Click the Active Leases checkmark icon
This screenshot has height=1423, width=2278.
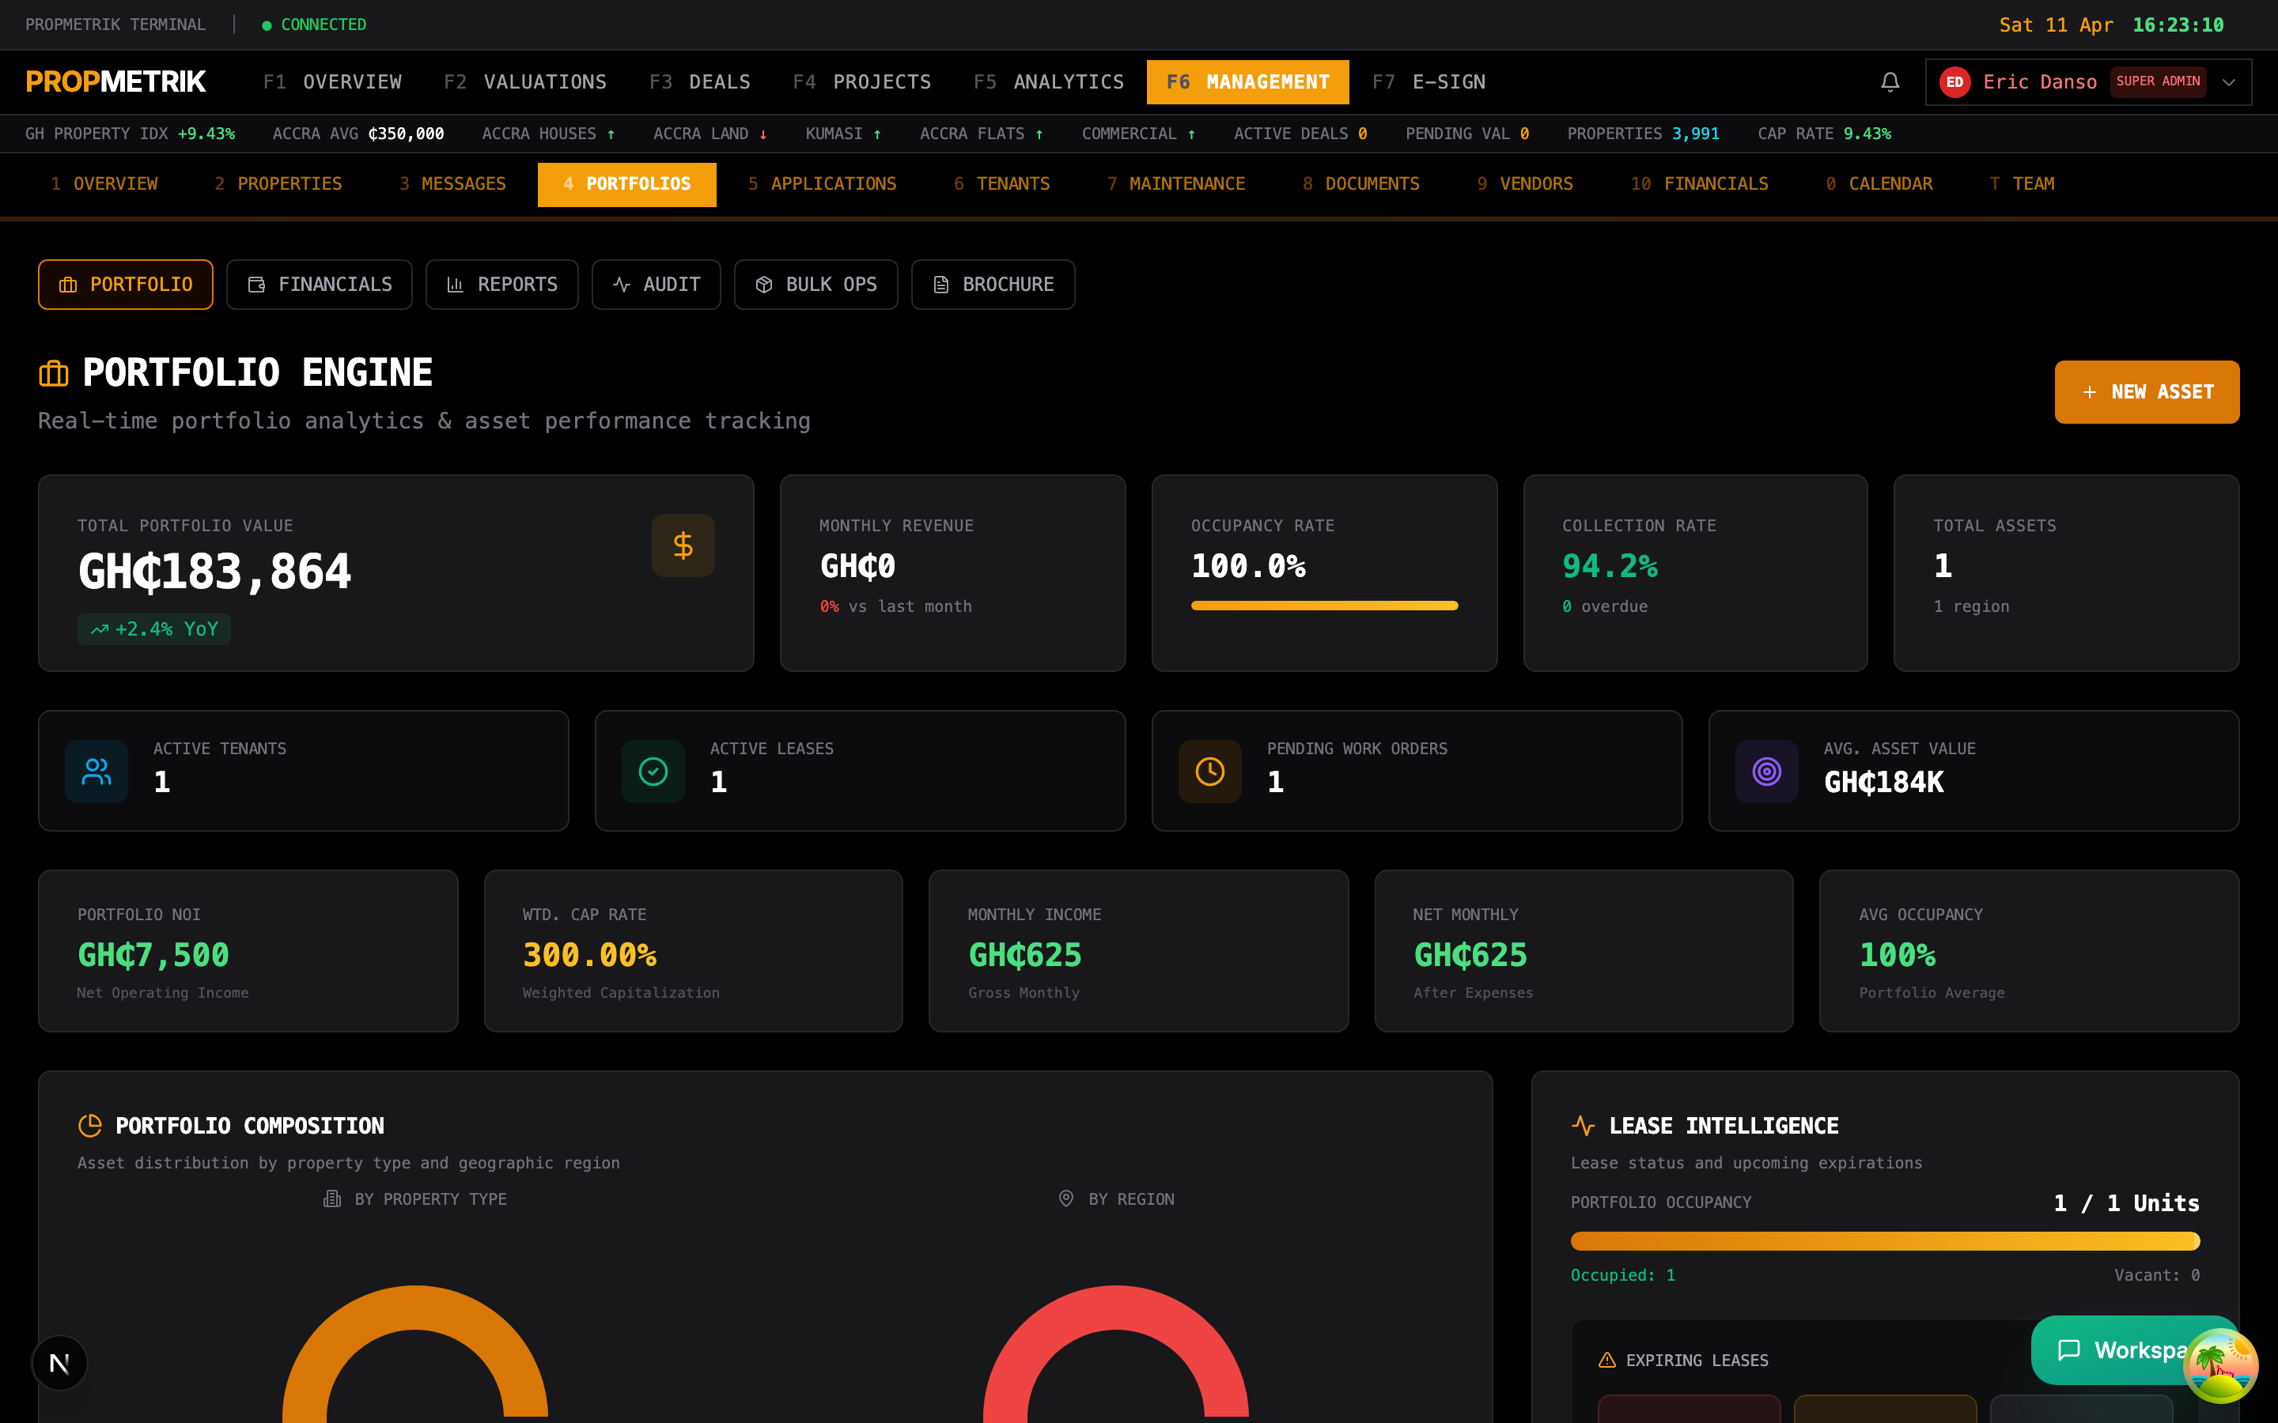click(x=653, y=772)
